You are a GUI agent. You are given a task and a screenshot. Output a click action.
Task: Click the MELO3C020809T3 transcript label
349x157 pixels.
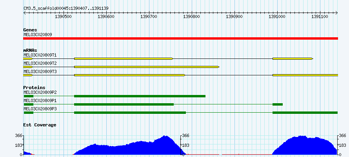40,72
